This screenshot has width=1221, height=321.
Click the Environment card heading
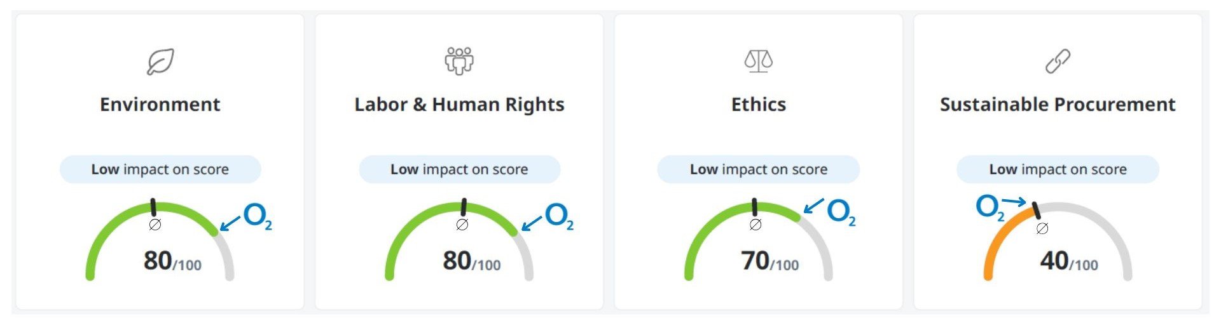160,104
